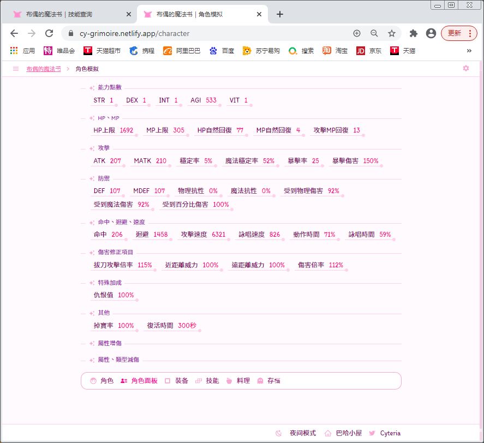This screenshot has width=484, height=443.
Task: Collapse the 傷害修正項目 section
Action: [116, 252]
